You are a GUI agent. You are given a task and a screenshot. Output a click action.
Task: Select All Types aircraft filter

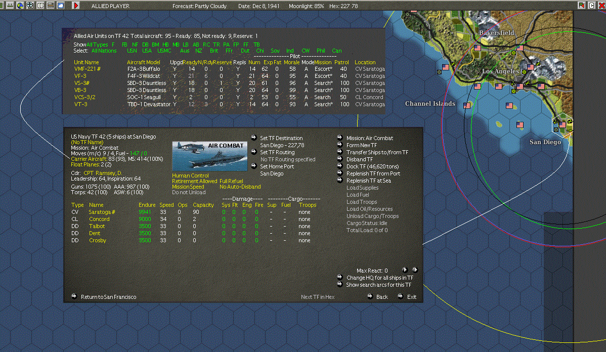[x=98, y=45]
